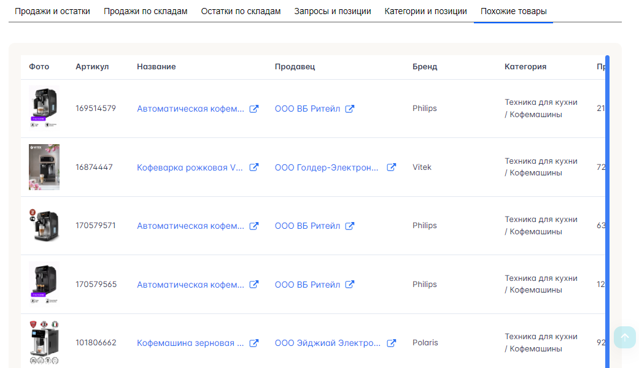This screenshot has width=639, height=368.
Task: Click the Продавец column header
Action: click(x=295, y=67)
